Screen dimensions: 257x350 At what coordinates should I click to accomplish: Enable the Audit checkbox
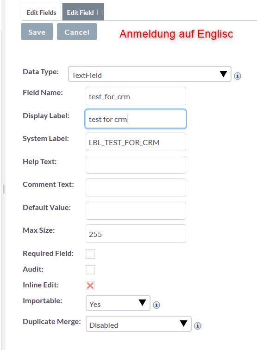tap(90, 270)
